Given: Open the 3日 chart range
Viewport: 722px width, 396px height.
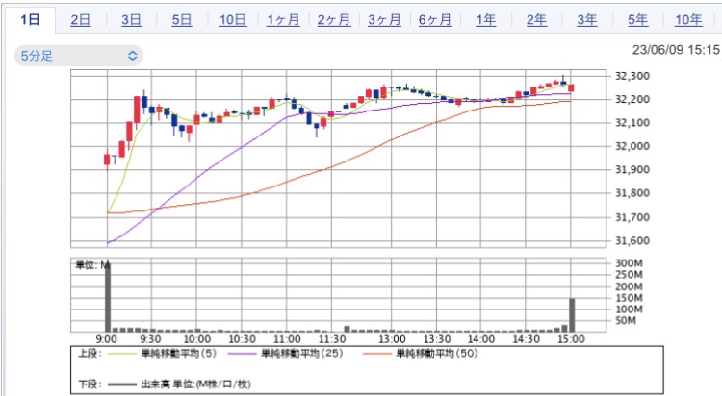Looking at the screenshot, I should click(131, 20).
